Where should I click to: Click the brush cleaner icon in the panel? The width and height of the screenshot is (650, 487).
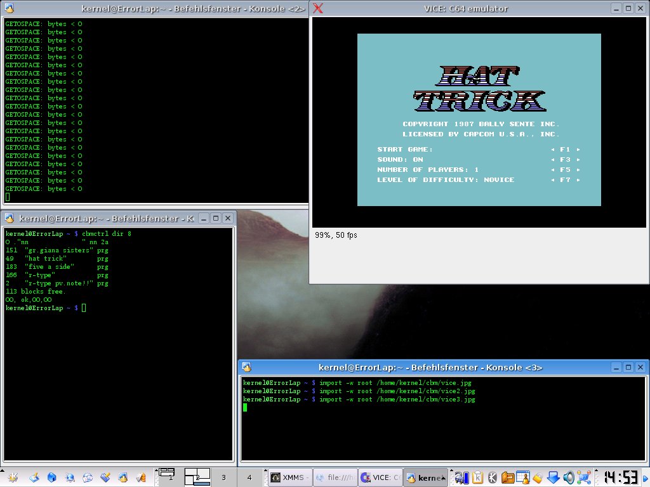point(105,477)
